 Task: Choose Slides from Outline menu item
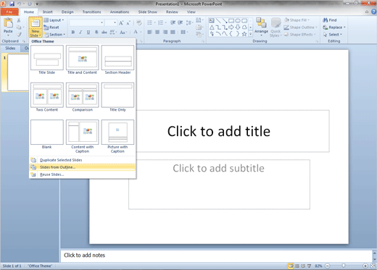click(82, 167)
